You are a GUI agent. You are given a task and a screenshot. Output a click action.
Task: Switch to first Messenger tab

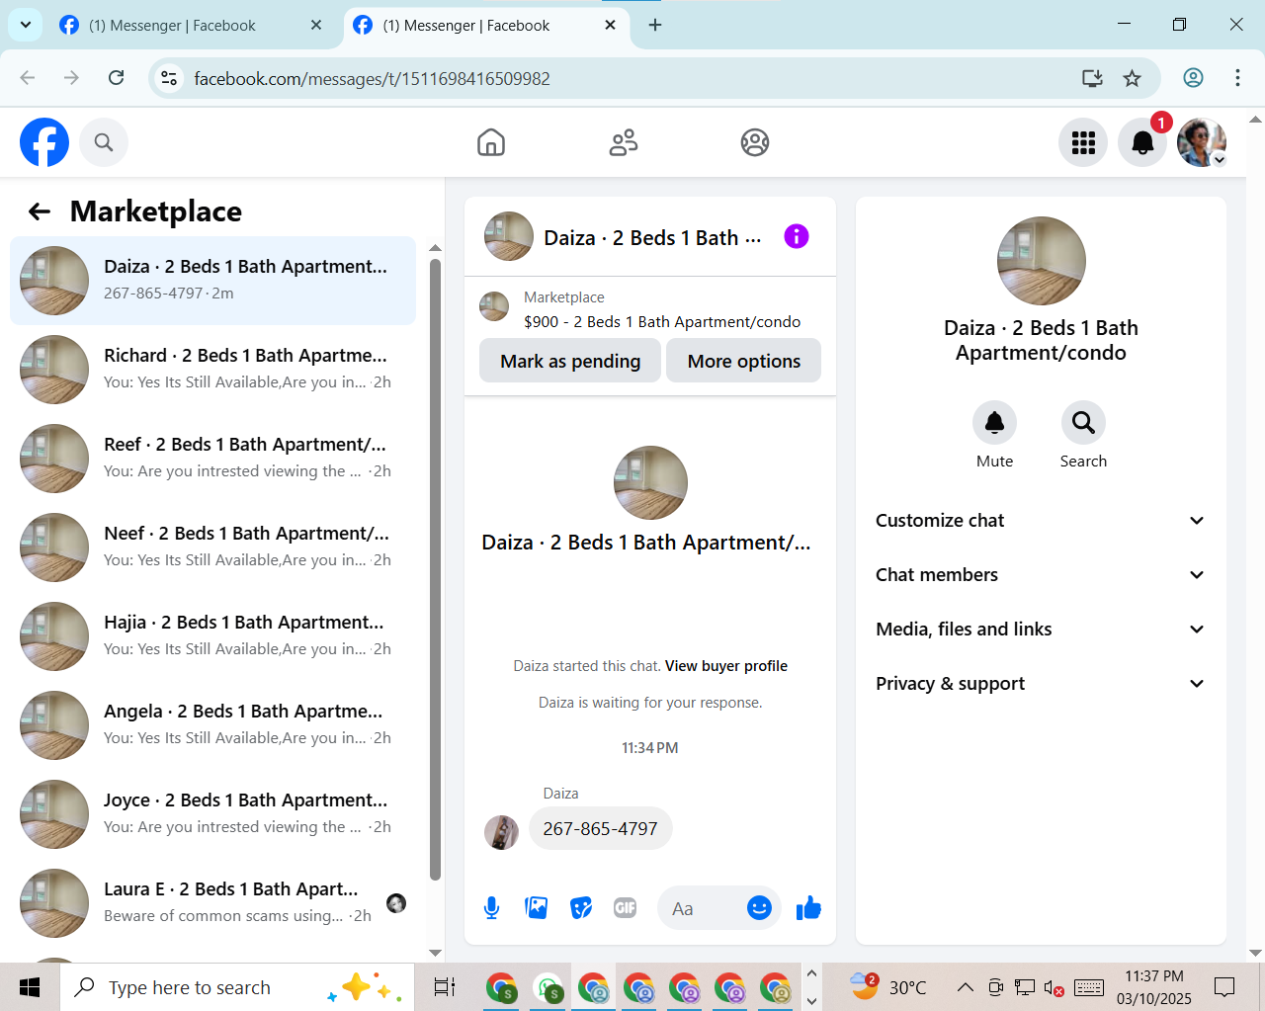[190, 26]
